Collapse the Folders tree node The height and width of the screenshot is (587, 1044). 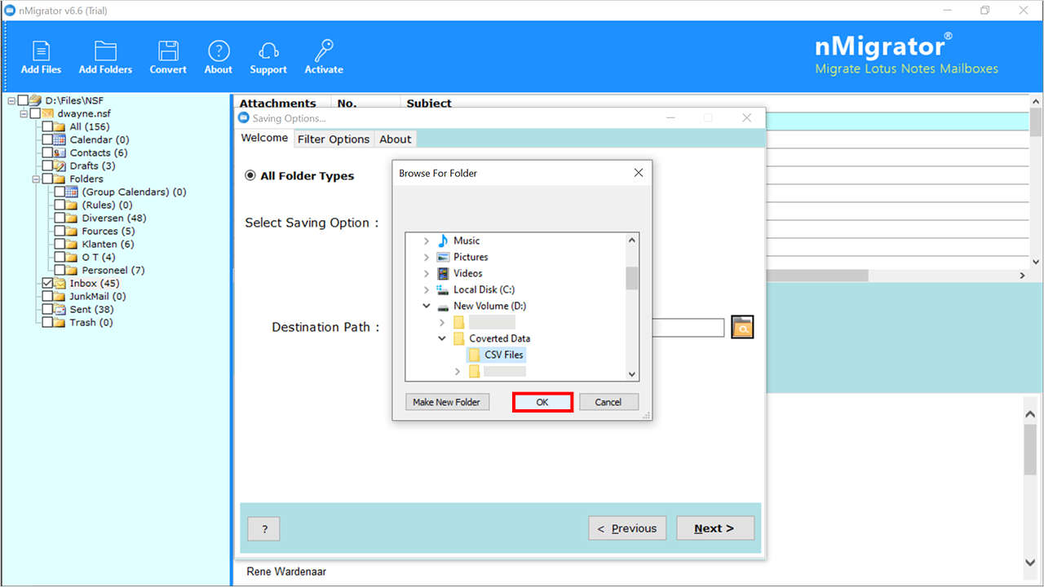coord(36,179)
